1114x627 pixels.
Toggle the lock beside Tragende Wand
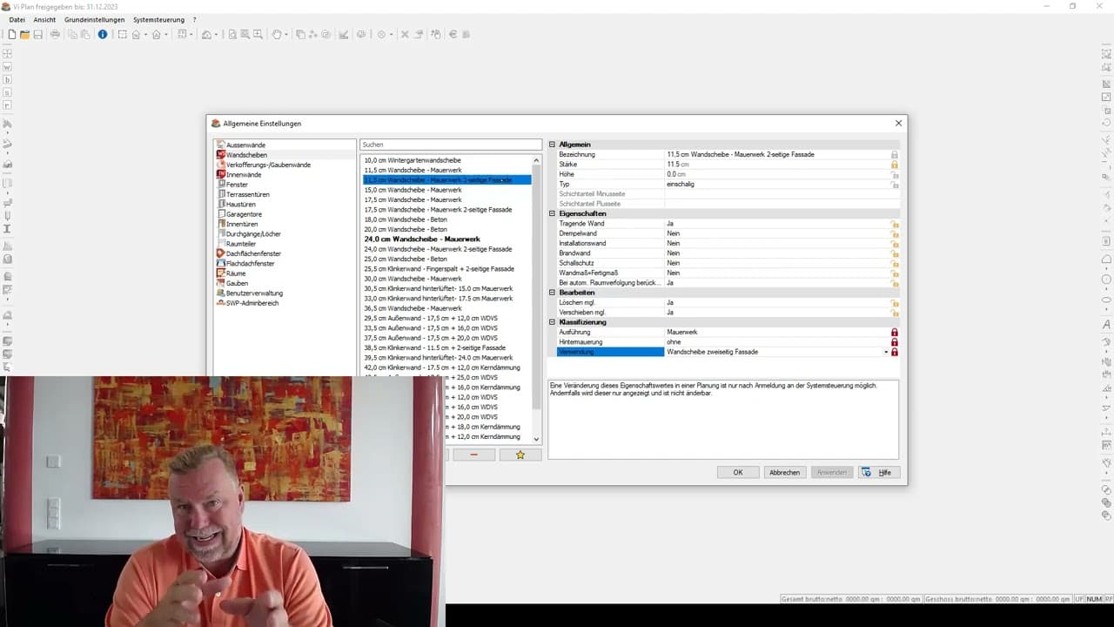point(894,224)
